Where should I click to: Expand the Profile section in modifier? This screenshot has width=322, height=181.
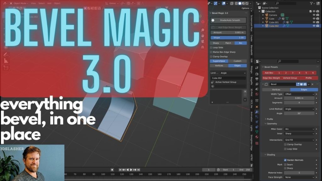coord(269,119)
